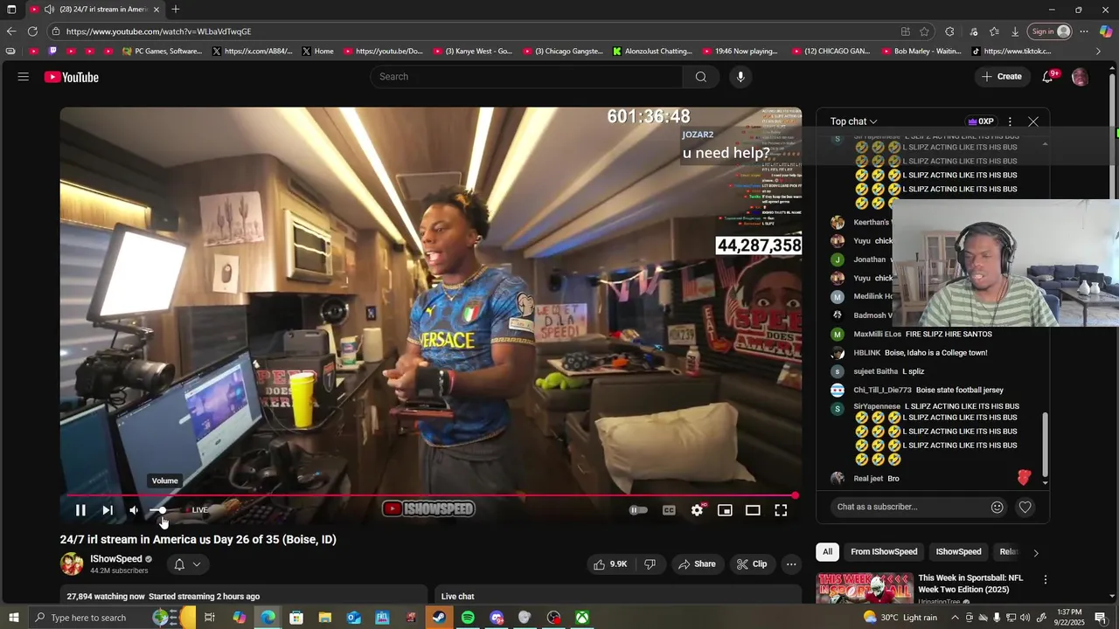
Task: Open the account avatar menu
Action: [1080, 77]
